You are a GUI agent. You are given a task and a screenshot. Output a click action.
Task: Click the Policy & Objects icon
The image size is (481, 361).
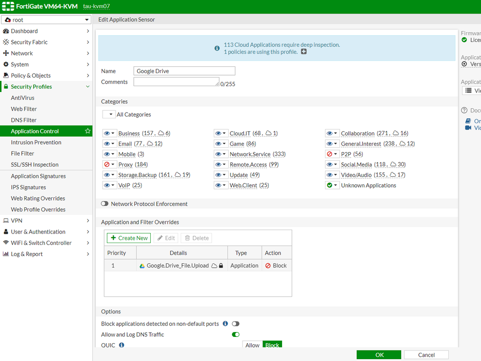click(x=6, y=75)
